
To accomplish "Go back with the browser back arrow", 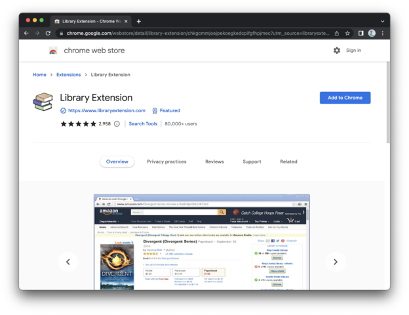I will (26, 33).
